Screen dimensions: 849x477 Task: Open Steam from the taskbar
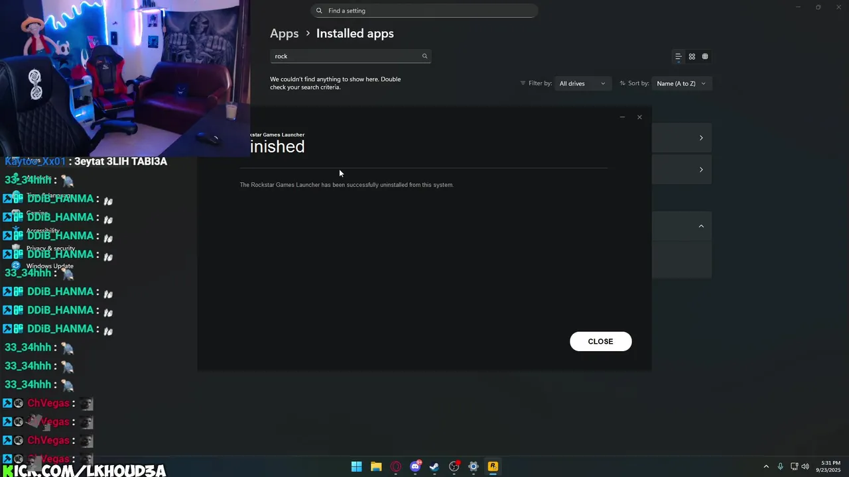pyautogui.click(x=434, y=466)
